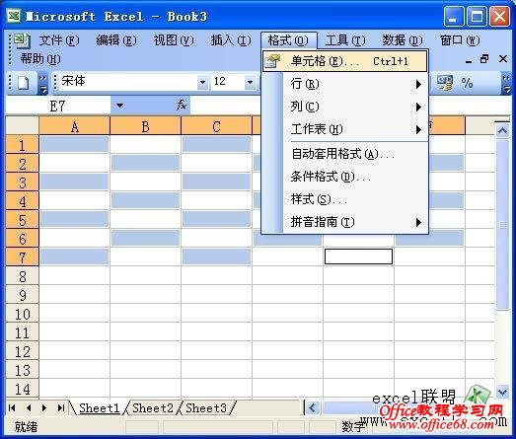Expand Formatting toolbar options chevron at right
Screen dimensions: 516x439
tap(507, 84)
